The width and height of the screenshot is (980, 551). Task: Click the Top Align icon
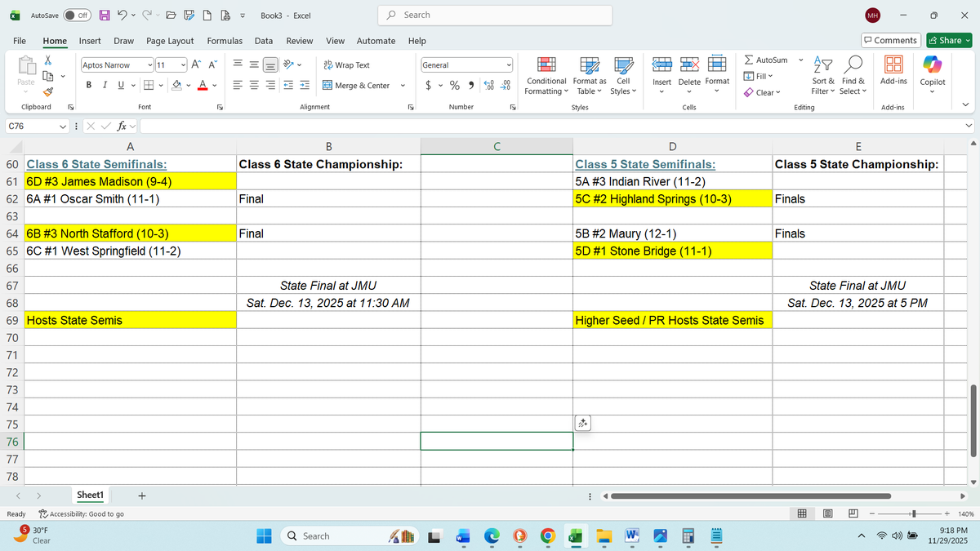pyautogui.click(x=236, y=64)
